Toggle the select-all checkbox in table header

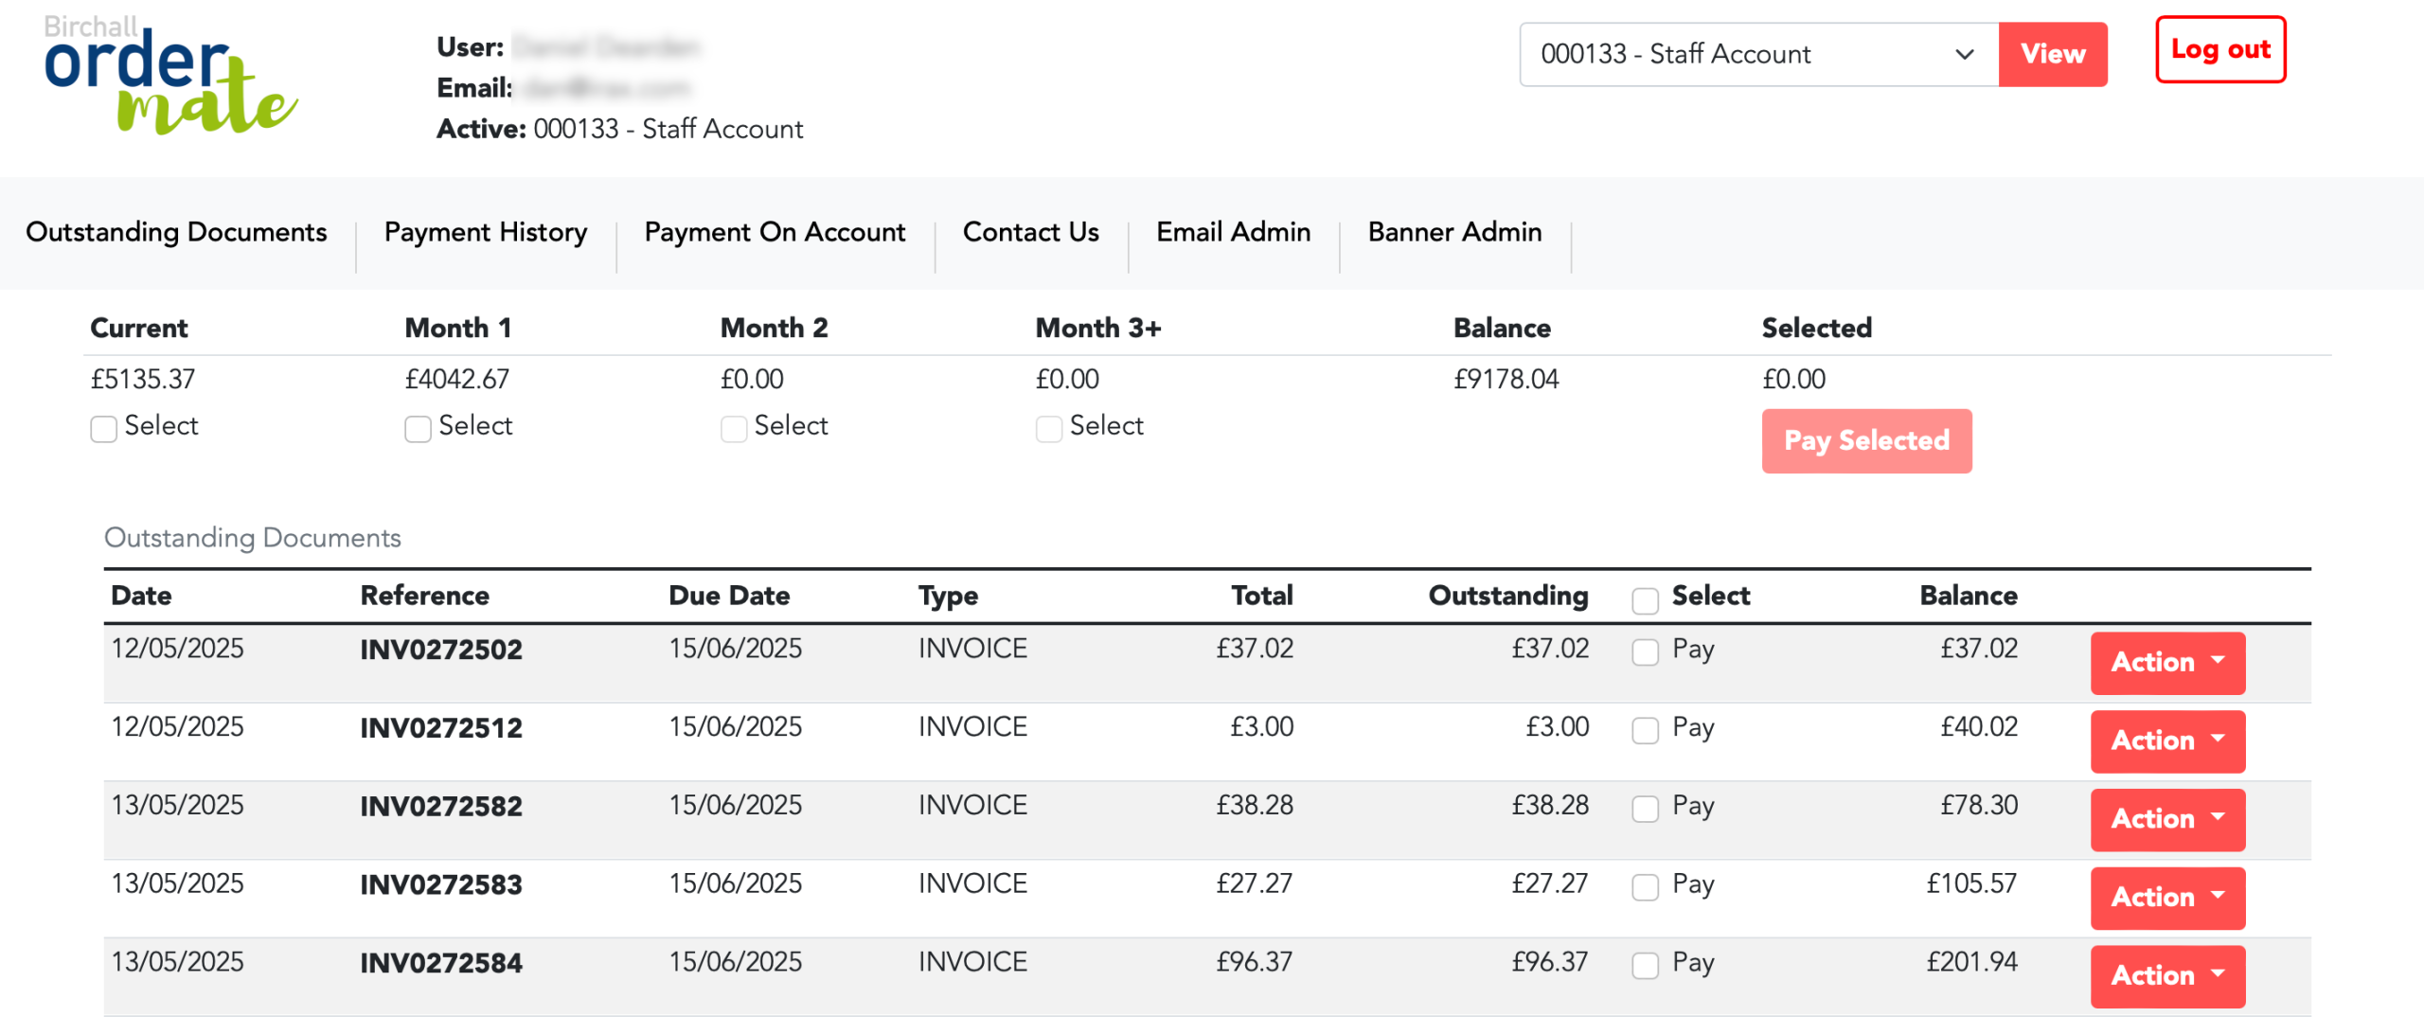point(1645,600)
